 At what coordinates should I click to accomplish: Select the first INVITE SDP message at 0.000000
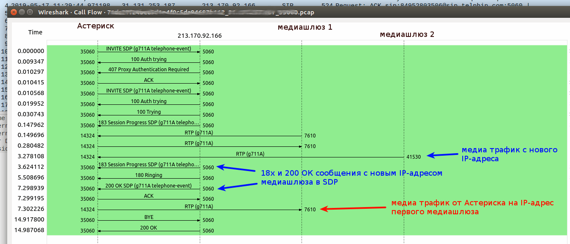(x=149, y=49)
